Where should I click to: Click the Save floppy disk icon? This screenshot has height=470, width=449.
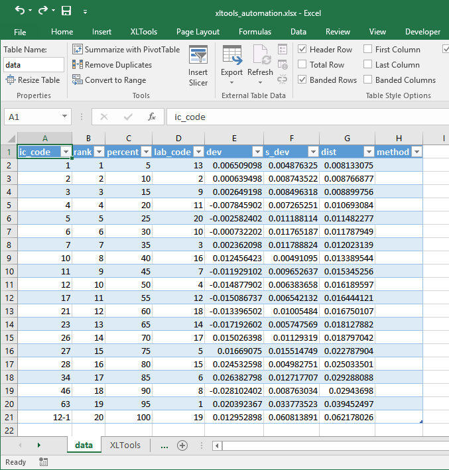(x=66, y=11)
